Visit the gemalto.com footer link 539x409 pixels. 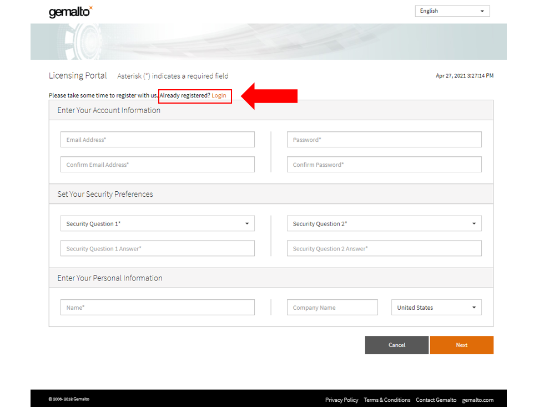(x=477, y=400)
